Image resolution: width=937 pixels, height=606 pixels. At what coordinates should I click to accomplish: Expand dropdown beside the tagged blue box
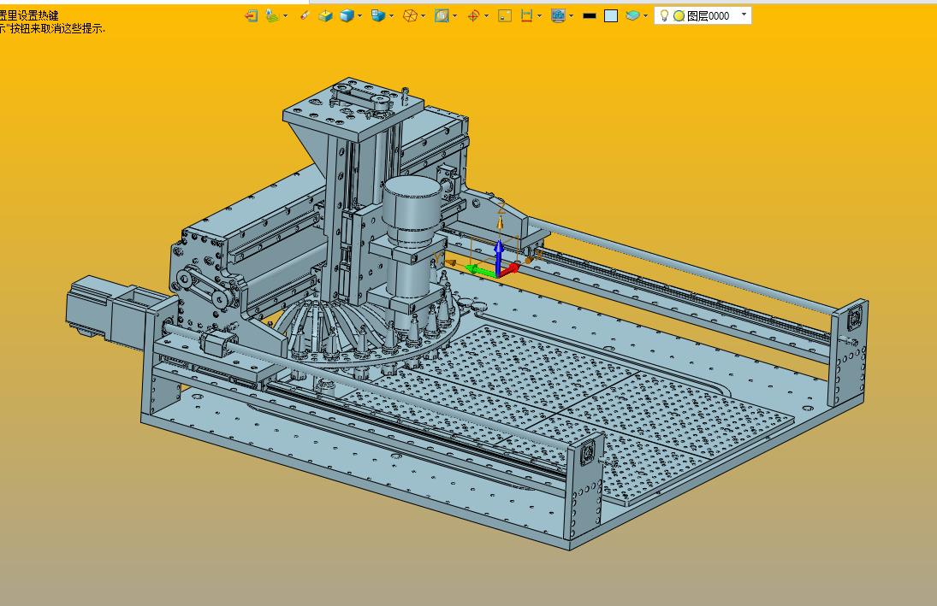(x=391, y=16)
